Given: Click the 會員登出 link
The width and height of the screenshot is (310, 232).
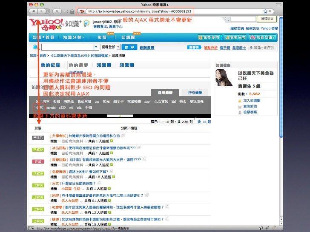Looking at the screenshot, I should point(100,26).
